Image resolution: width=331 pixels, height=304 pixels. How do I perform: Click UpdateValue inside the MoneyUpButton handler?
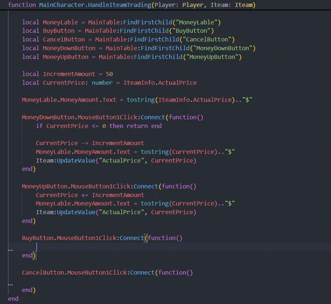[76, 212]
